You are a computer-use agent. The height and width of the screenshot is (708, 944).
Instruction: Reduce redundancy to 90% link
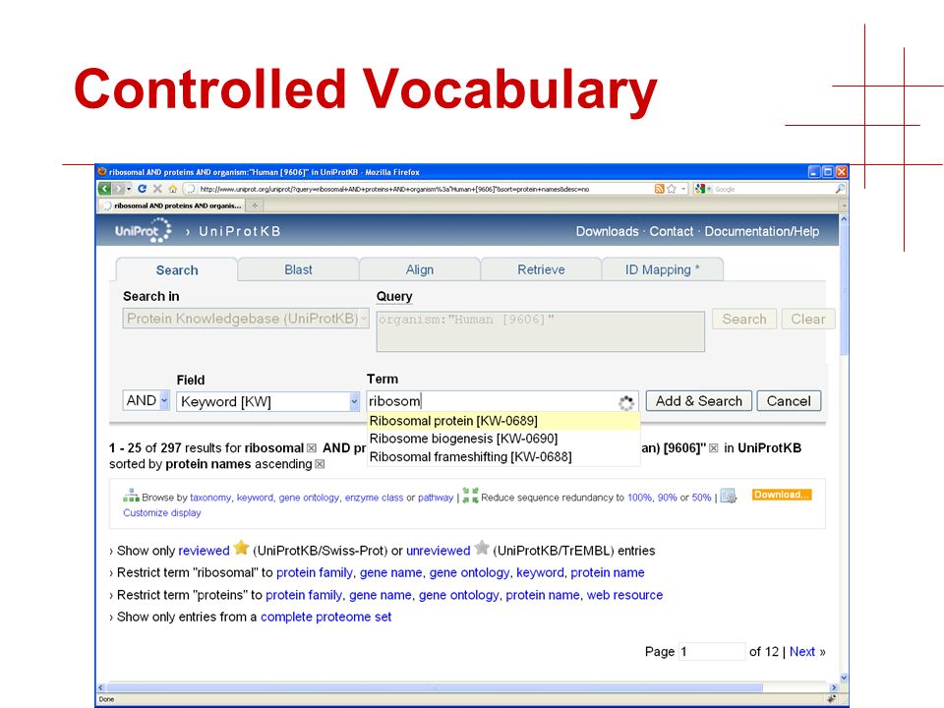(667, 498)
